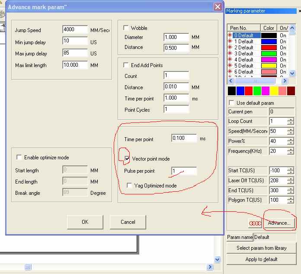The image size is (301, 274).
Task: Click the red circles icon beside Advance
Action: coord(255,223)
